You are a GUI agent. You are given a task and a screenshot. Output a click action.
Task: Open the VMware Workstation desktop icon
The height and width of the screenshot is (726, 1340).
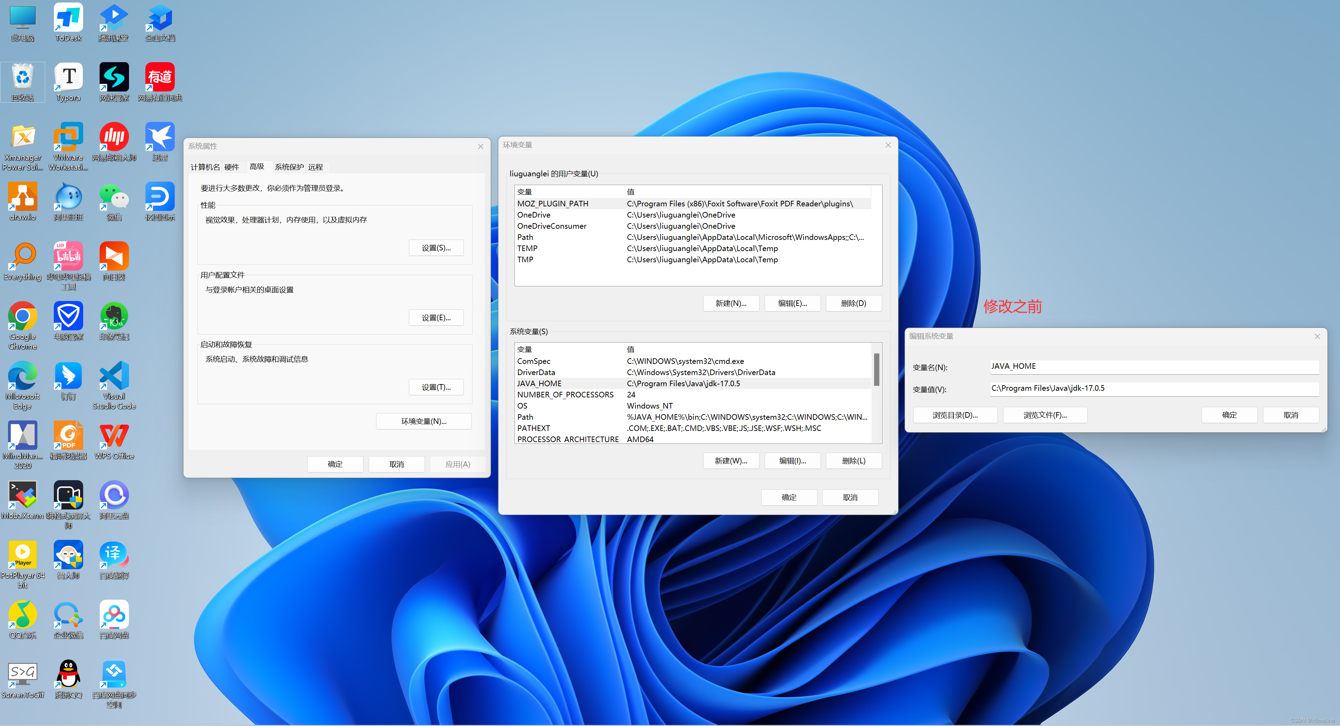click(68, 147)
